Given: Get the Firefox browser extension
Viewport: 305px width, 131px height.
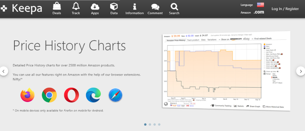Looking at the screenshot, I should point(27,95).
